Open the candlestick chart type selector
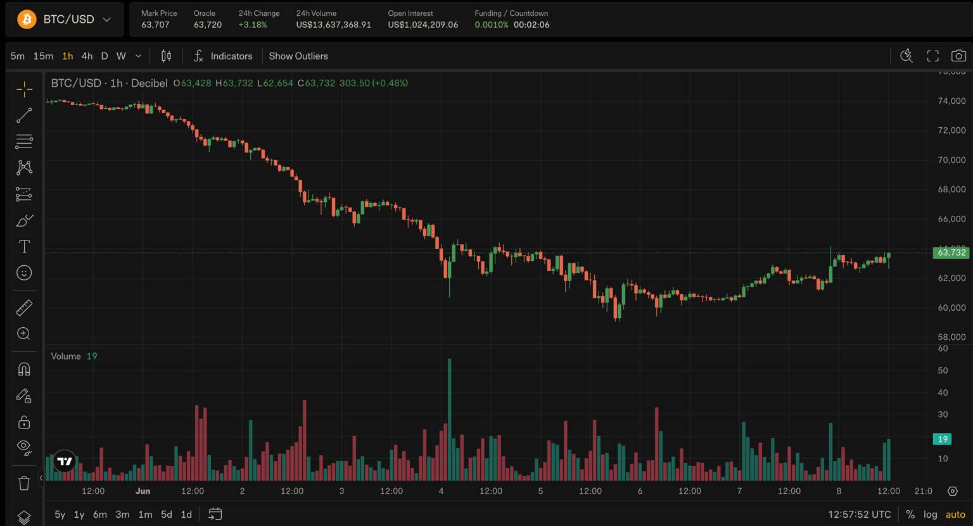This screenshot has width=973, height=526. (x=166, y=56)
